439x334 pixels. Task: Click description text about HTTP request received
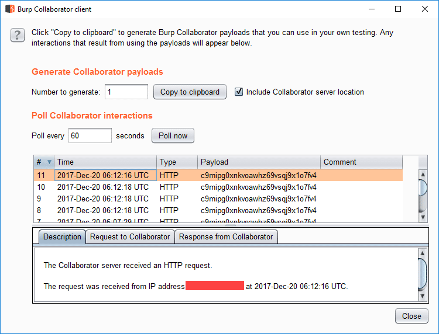pyautogui.click(x=128, y=265)
